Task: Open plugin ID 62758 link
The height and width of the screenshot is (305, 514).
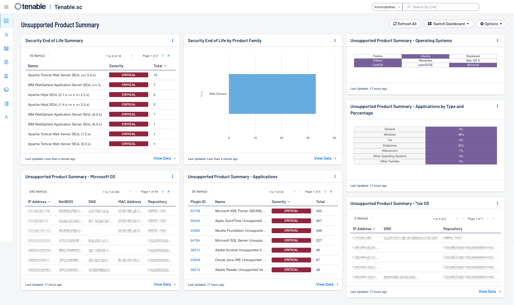Action: (195, 211)
